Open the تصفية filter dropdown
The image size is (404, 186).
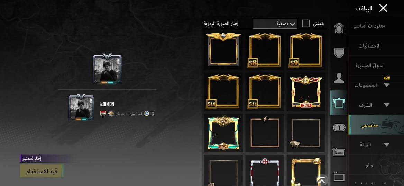tap(275, 24)
